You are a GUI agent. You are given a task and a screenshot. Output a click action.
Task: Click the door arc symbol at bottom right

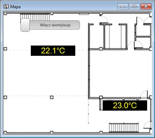click(x=147, y=125)
